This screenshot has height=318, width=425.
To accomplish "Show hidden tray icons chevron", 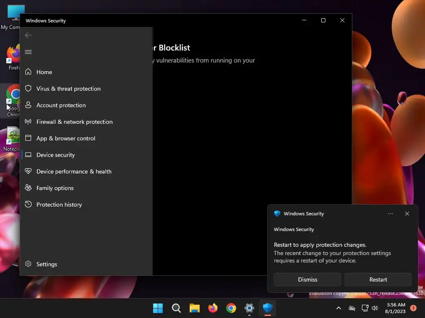I will 339,308.
